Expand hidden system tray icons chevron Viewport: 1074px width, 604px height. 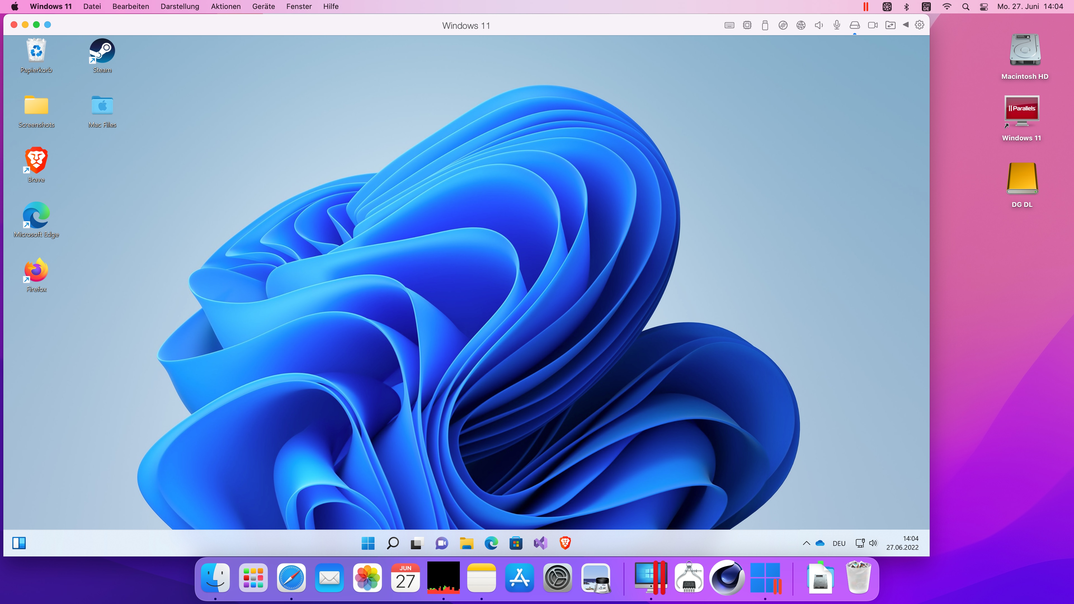[806, 543]
